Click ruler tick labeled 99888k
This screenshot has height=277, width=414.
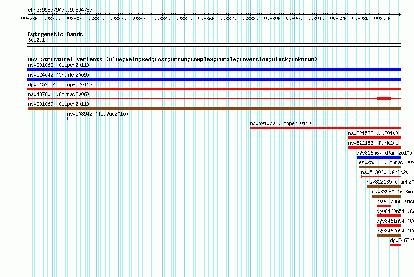[x=250, y=19]
